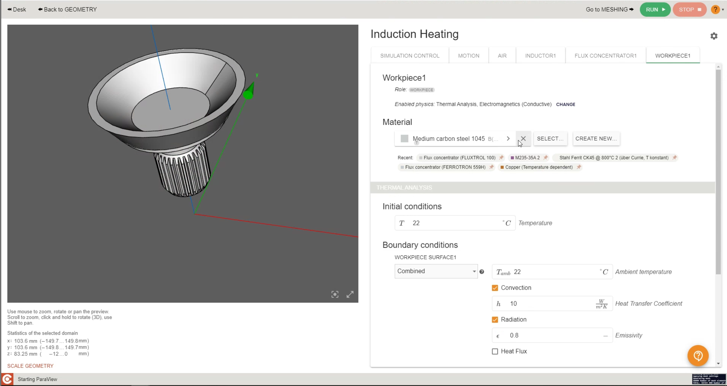Click the THERMAL ANALYSIS section header

pyautogui.click(x=543, y=187)
